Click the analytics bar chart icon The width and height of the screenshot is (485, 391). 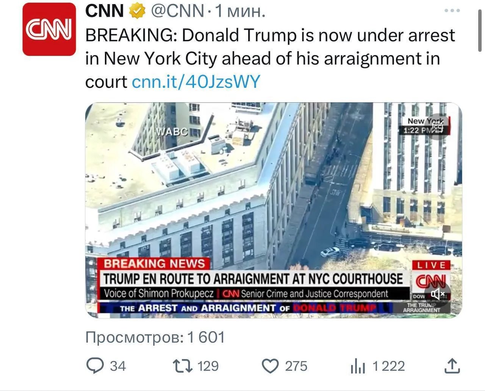click(x=358, y=366)
